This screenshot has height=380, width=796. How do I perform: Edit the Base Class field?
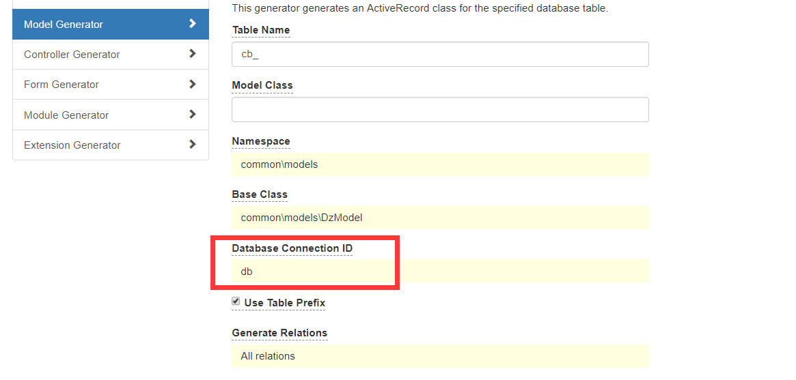pyautogui.click(x=440, y=218)
